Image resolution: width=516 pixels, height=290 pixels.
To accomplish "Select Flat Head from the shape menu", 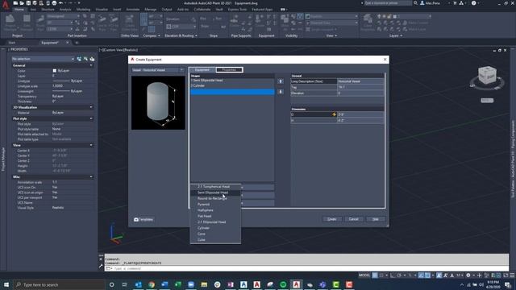I will (215, 217).
